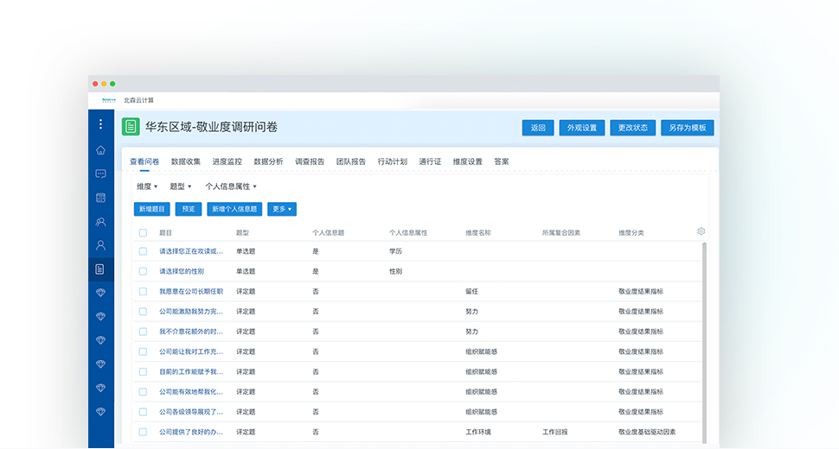Image resolution: width=839 pixels, height=449 pixels.
Task: Check the box for 公司能激励我努力完... row
Action: point(143,311)
